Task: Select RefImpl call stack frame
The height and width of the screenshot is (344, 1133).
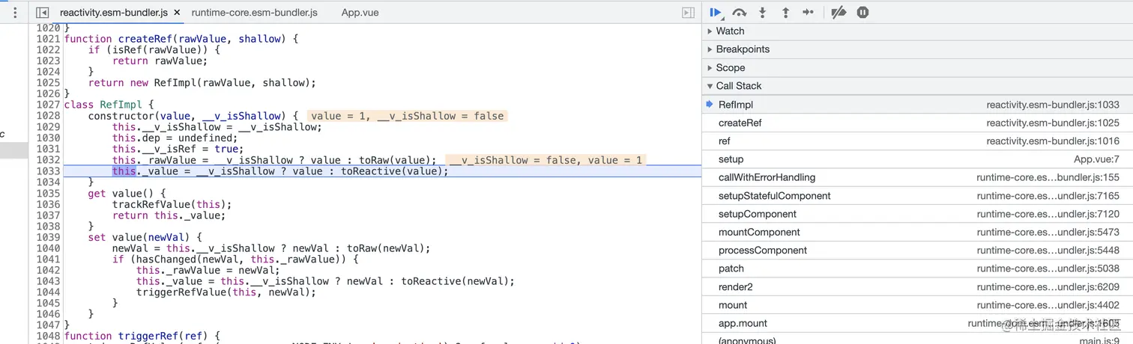Action: point(917,105)
